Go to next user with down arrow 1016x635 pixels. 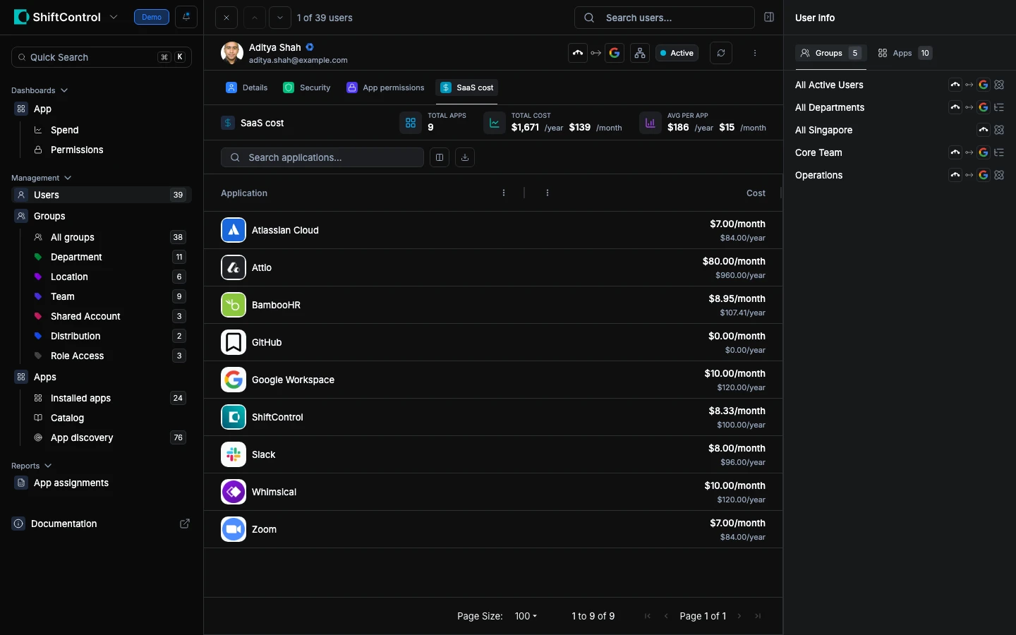click(280, 18)
